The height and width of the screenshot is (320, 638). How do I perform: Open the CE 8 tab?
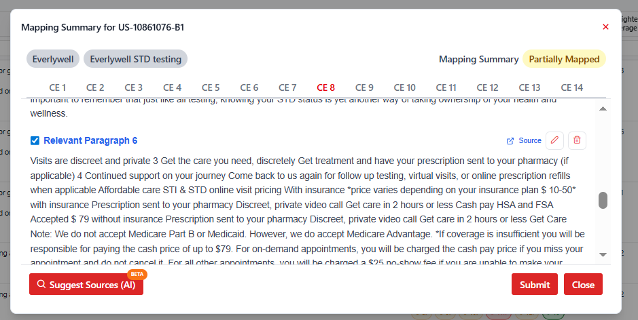[326, 87]
